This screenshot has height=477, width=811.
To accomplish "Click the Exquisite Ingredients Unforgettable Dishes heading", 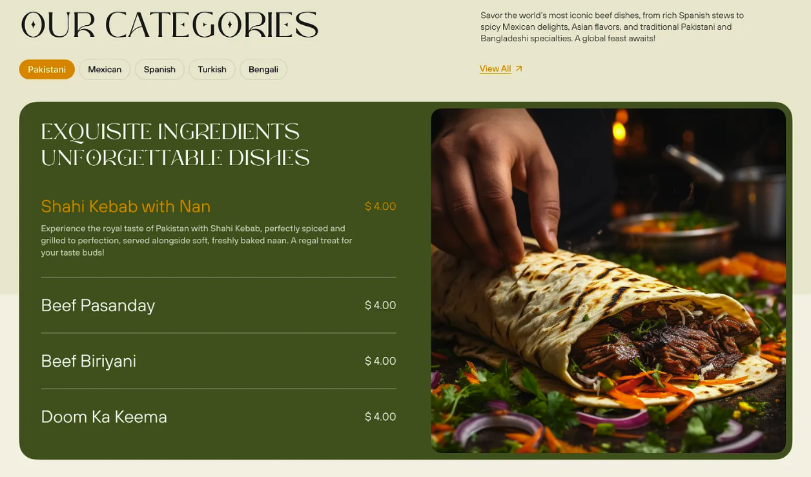I will (x=175, y=145).
